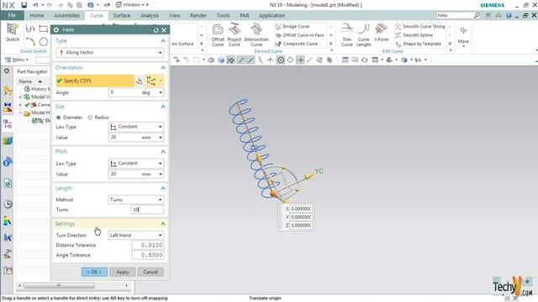Select the Diameter radio button
The width and height of the screenshot is (538, 302).
tap(59, 117)
